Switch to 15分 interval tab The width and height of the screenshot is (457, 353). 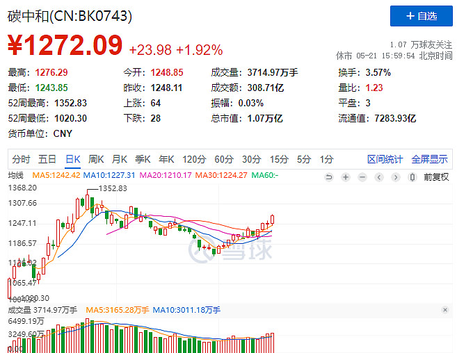click(279, 159)
